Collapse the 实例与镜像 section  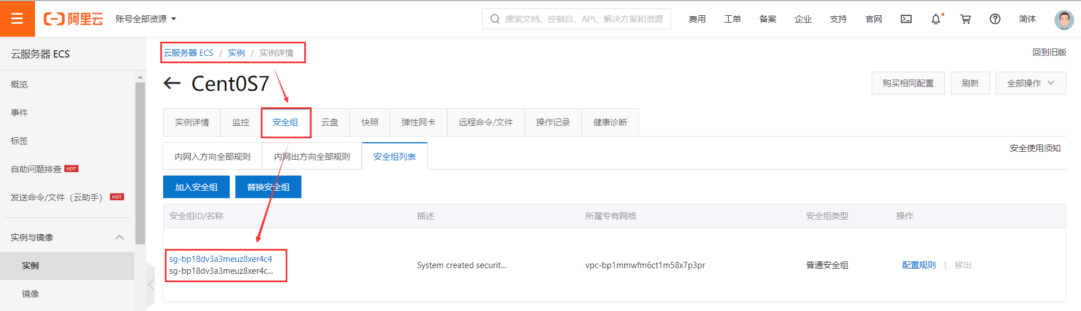pyautogui.click(x=119, y=237)
